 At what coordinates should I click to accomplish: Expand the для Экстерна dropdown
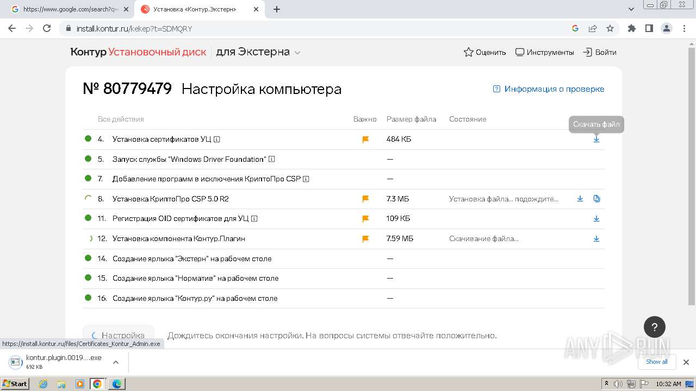(258, 52)
